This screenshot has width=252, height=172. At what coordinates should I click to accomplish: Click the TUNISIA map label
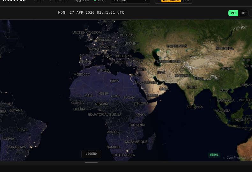pyautogui.click(x=103, y=70)
